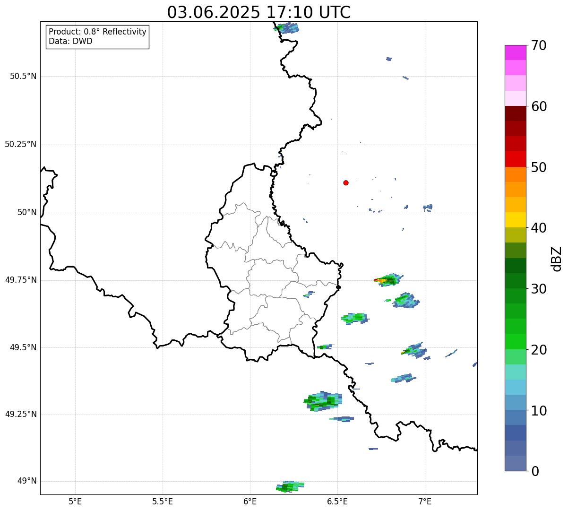Pick the magenta top colorbar segment
Image resolution: width=568 pixels, height=511 pixels.
[x=515, y=52]
